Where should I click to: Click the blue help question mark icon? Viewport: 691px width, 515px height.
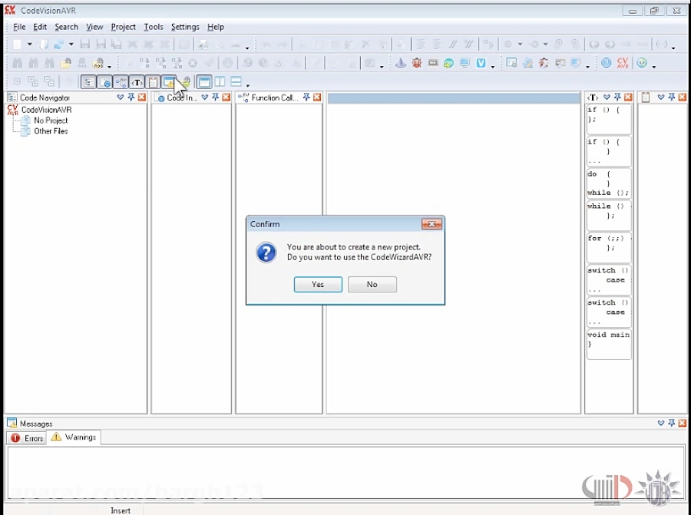(x=607, y=64)
